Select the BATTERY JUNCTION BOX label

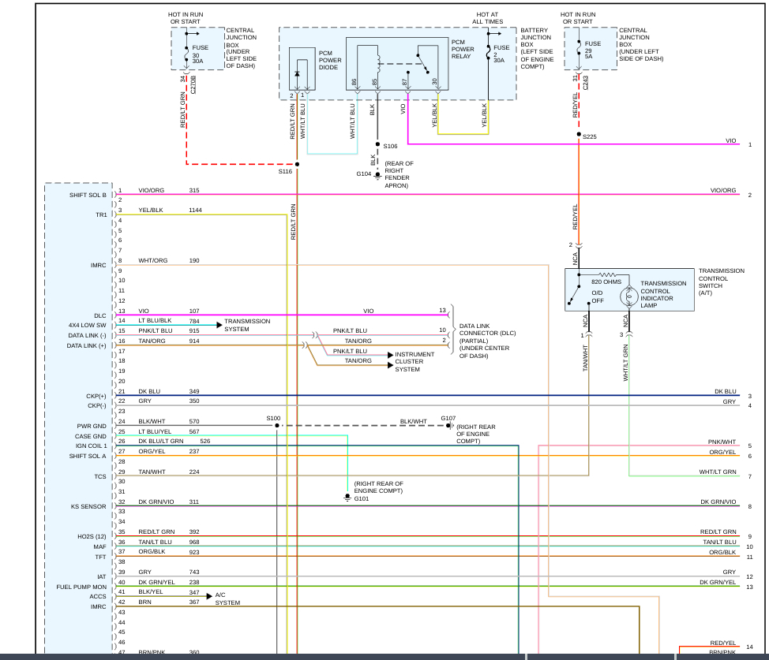point(537,48)
